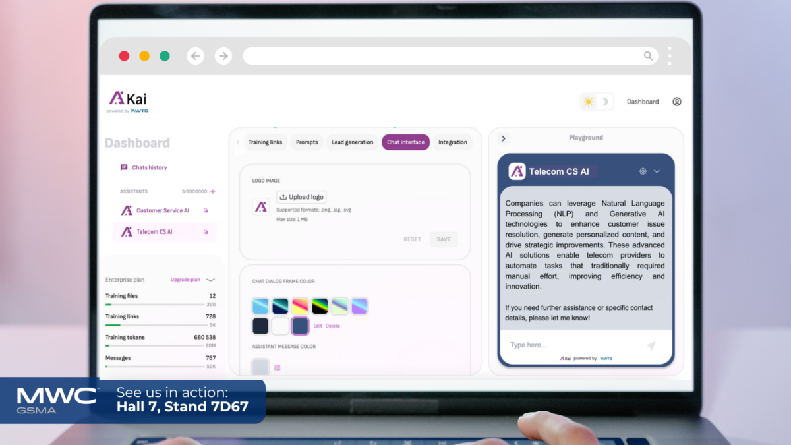The width and height of the screenshot is (791, 445).
Task: Collapse the Playground panel with chevron
Action: (x=504, y=138)
